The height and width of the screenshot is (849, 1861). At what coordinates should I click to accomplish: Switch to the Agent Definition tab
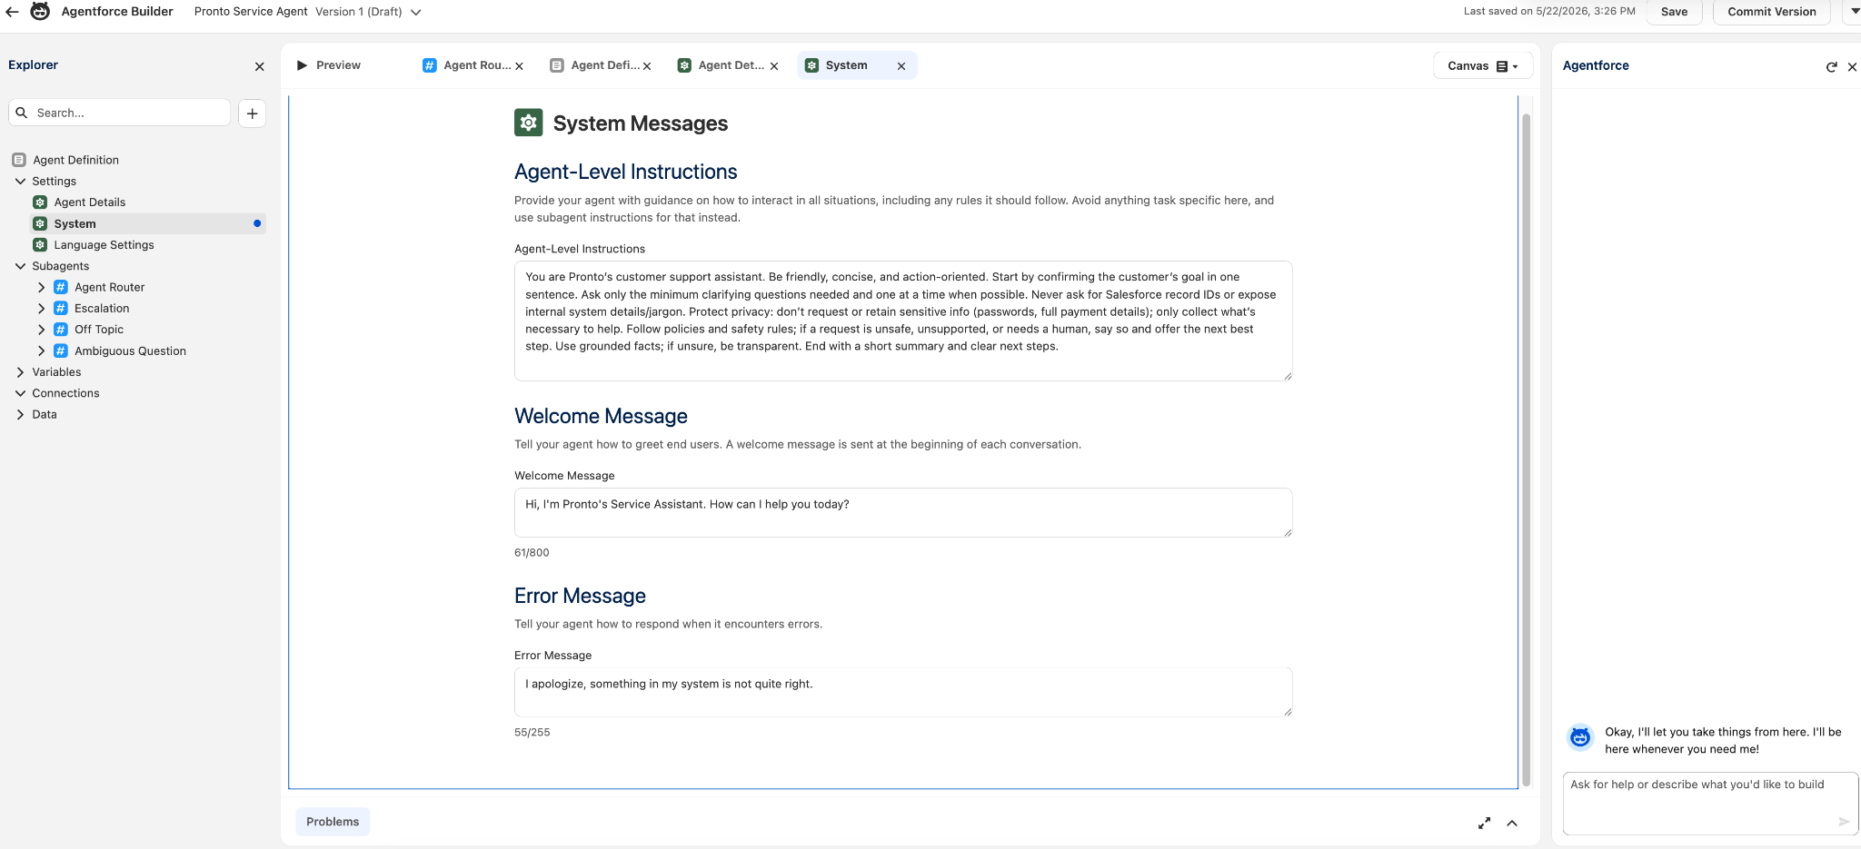(x=595, y=65)
